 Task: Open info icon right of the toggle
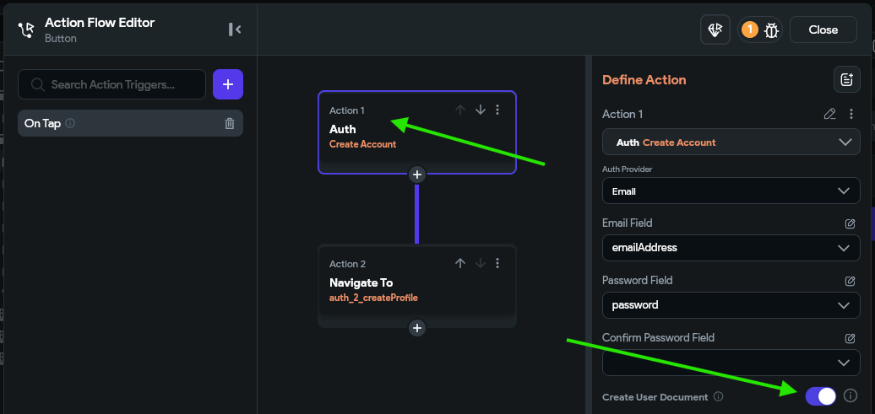[850, 396]
